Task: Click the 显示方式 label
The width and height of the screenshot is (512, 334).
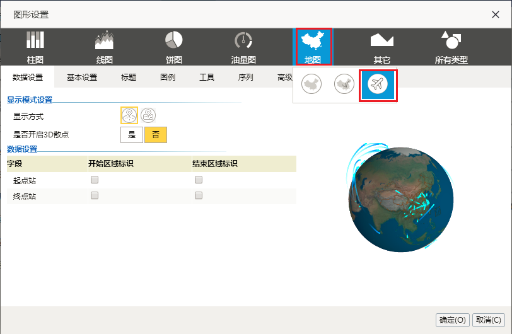Action: pos(28,117)
